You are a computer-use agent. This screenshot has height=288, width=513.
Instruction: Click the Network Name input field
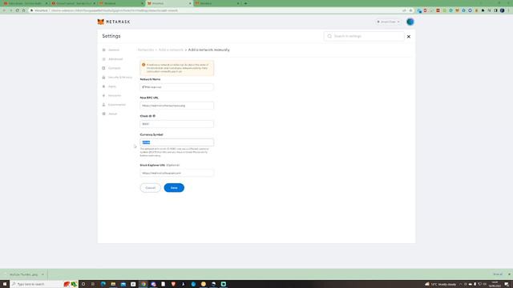(176, 87)
